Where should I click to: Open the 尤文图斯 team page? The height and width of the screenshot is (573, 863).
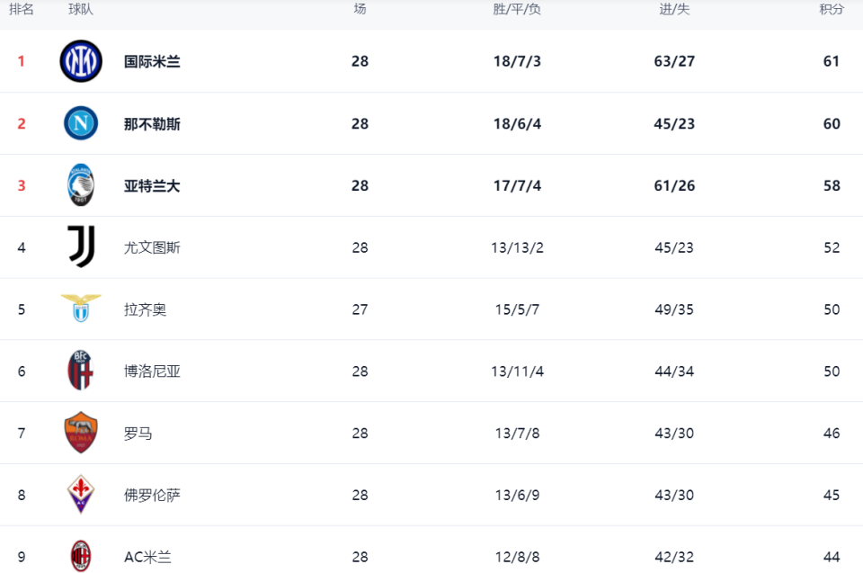[x=152, y=247]
